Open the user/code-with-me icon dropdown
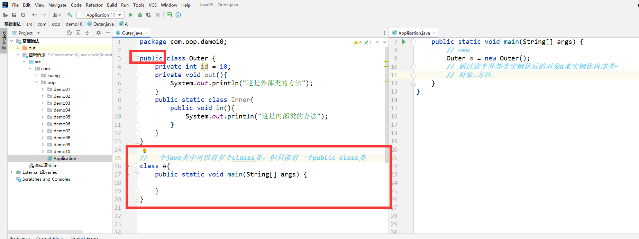The width and height of the screenshot is (639, 239). (57, 15)
